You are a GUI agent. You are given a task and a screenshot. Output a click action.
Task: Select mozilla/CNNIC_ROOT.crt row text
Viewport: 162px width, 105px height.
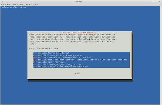pos(51,62)
